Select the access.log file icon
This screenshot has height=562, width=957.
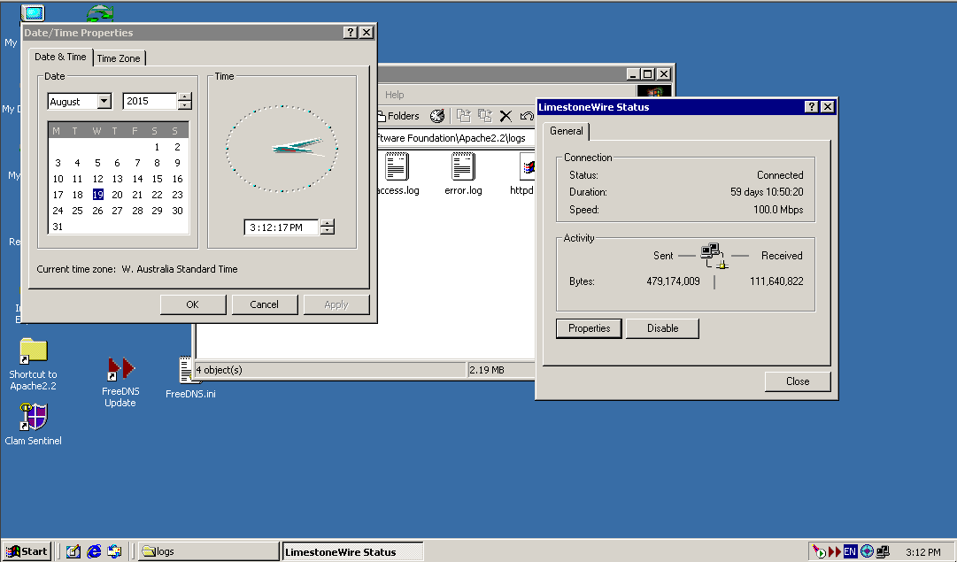click(x=397, y=166)
